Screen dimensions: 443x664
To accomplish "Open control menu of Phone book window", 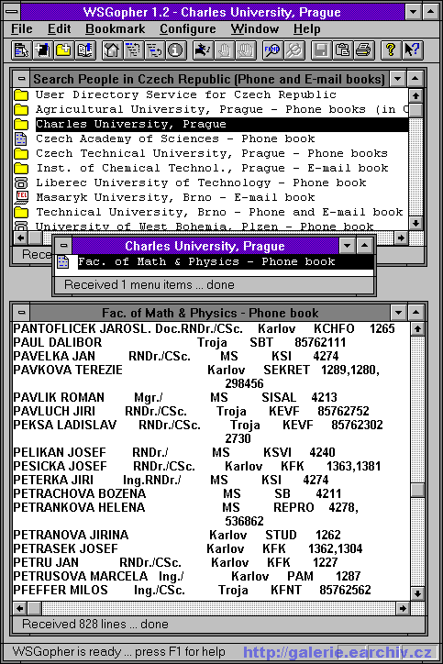I will point(21,313).
